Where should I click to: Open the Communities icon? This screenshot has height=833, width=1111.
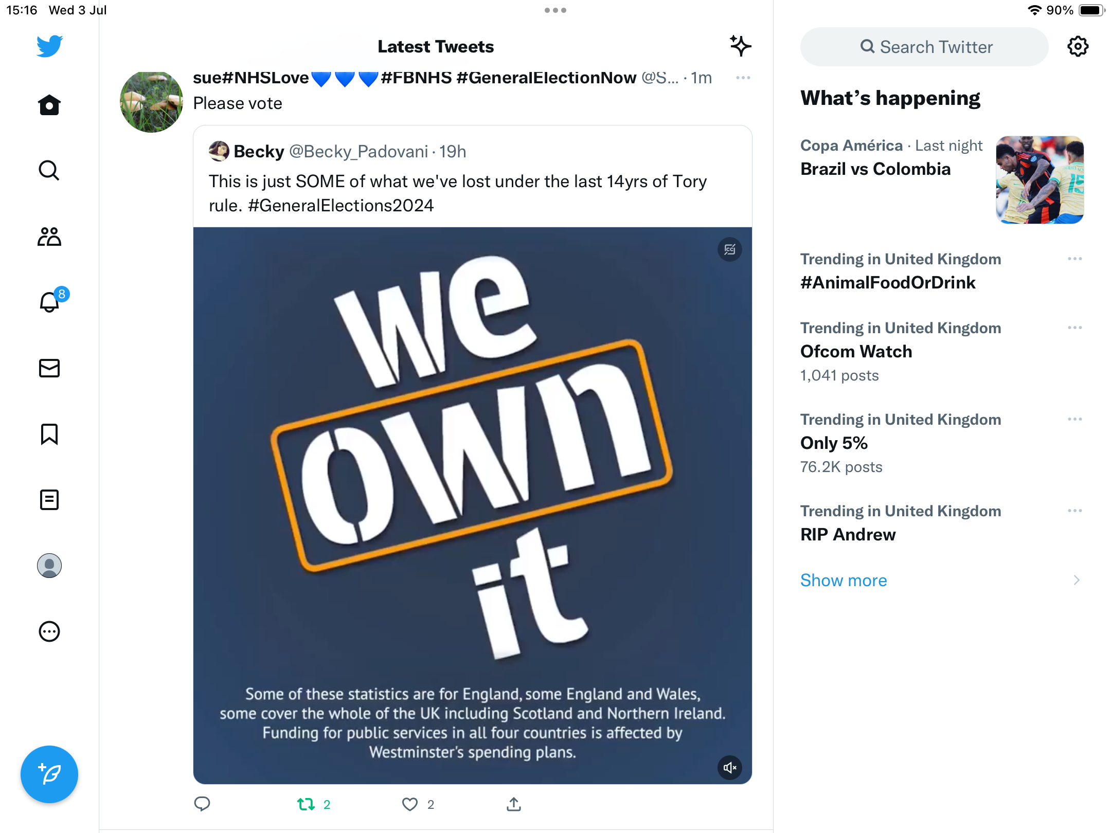[49, 237]
